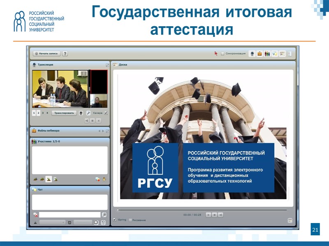Mute the board presentation sound

pyautogui.click(x=220, y=215)
